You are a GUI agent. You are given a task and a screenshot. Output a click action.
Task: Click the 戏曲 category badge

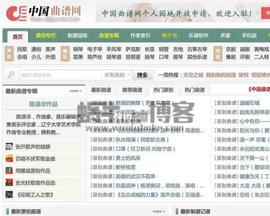point(218,53)
